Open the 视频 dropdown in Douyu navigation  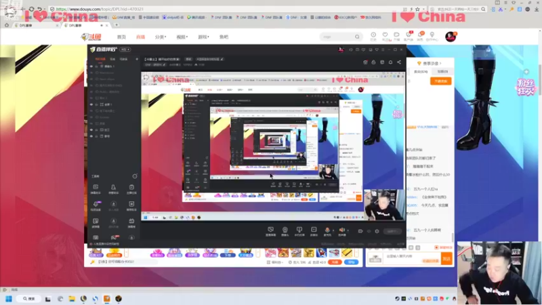tap(182, 37)
